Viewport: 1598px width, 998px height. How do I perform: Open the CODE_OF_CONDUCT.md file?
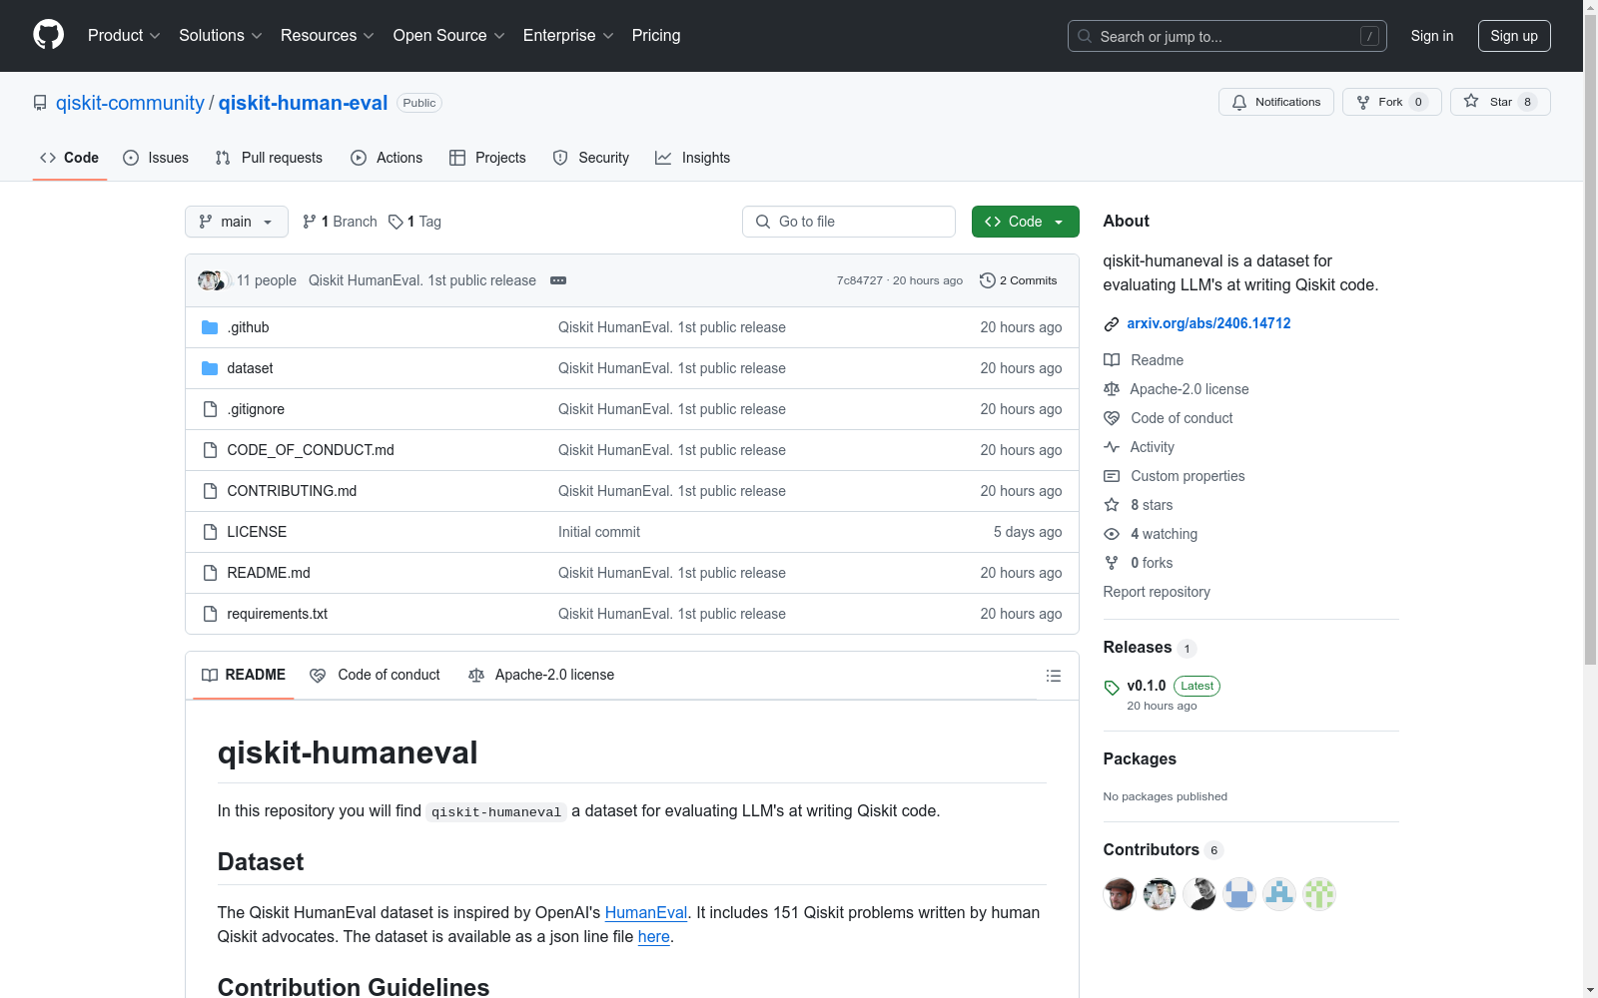(x=311, y=450)
